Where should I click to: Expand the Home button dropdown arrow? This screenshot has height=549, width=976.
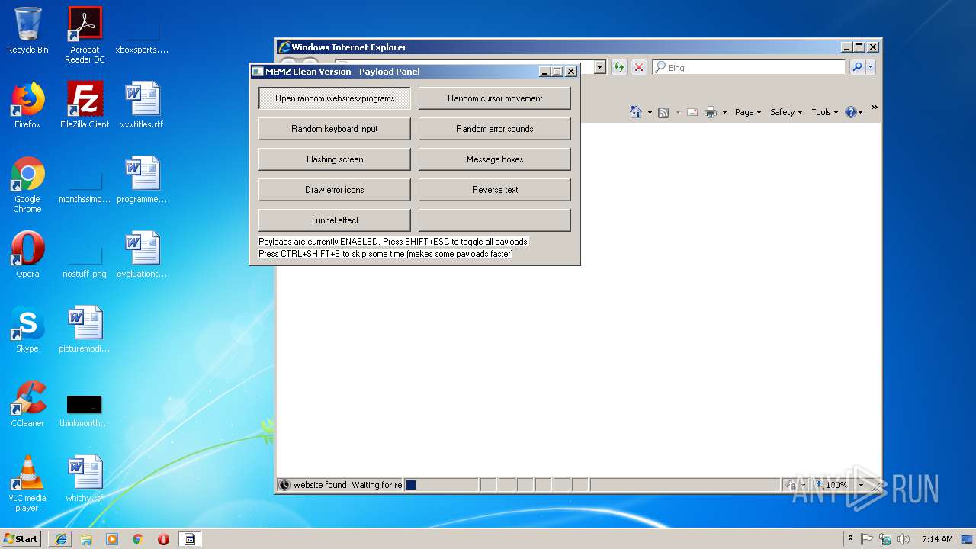click(650, 113)
